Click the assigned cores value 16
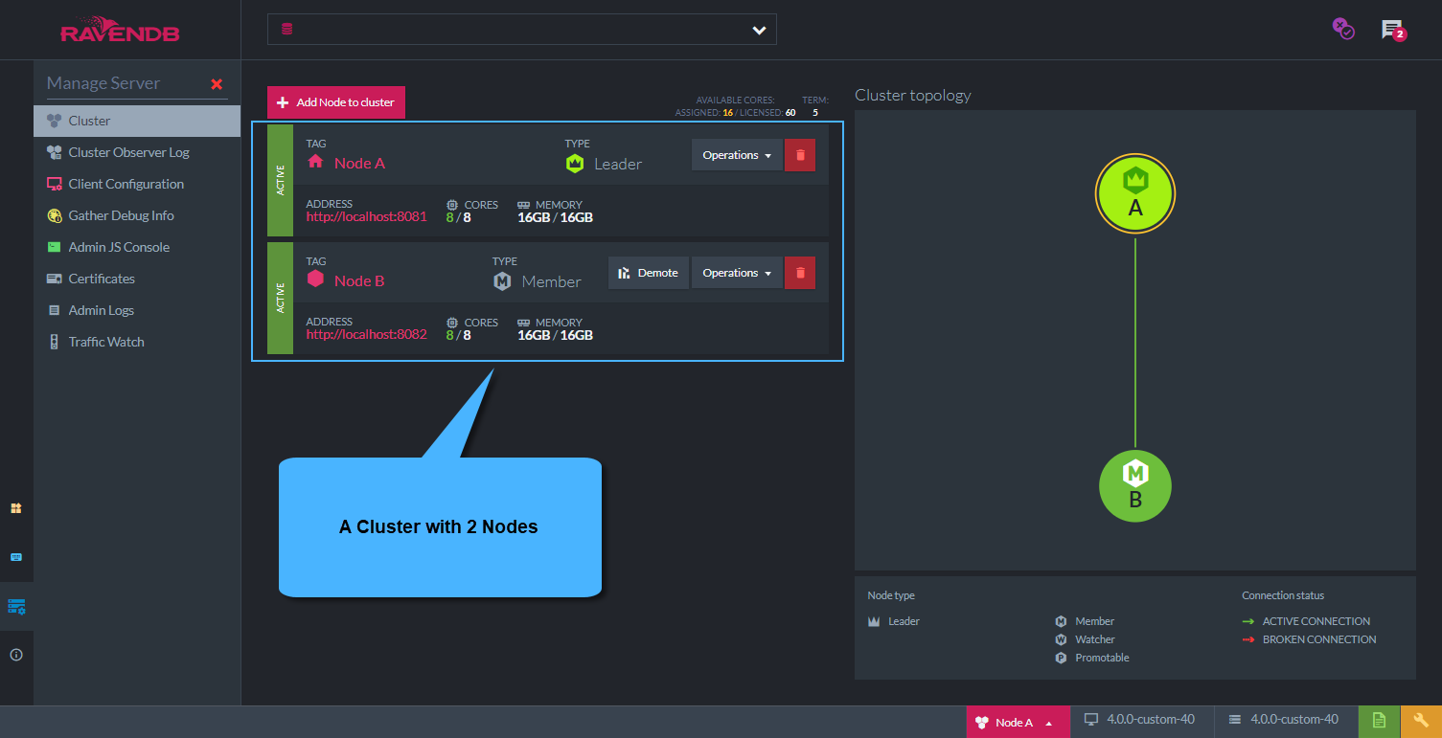 (x=728, y=112)
